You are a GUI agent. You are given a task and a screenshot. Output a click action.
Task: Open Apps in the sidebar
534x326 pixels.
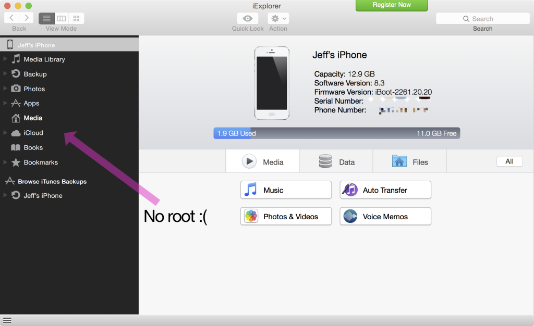click(x=31, y=103)
